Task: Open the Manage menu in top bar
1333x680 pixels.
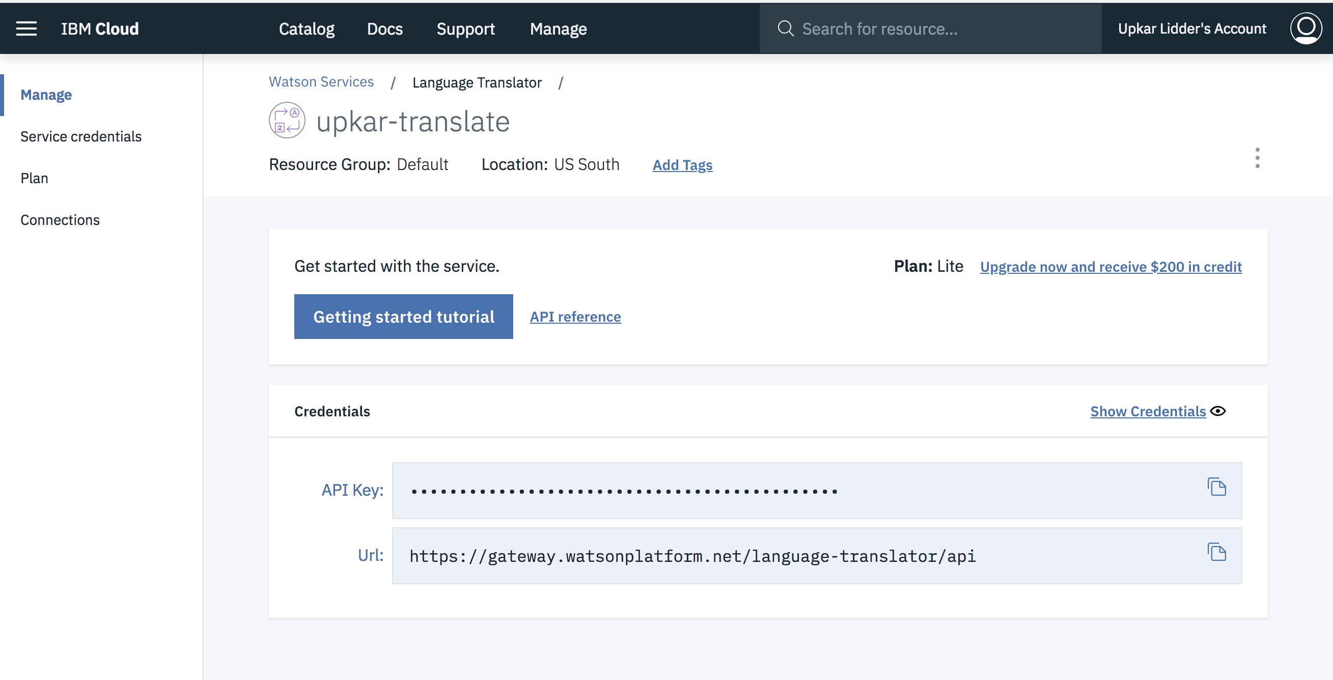Action: point(558,29)
